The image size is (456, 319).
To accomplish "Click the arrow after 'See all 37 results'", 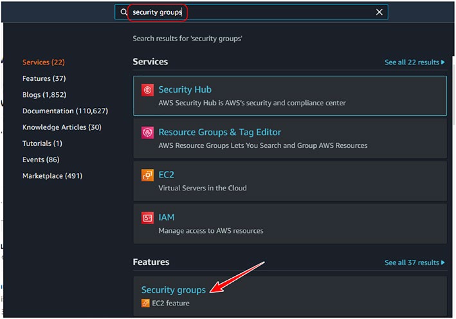I will click(442, 262).
